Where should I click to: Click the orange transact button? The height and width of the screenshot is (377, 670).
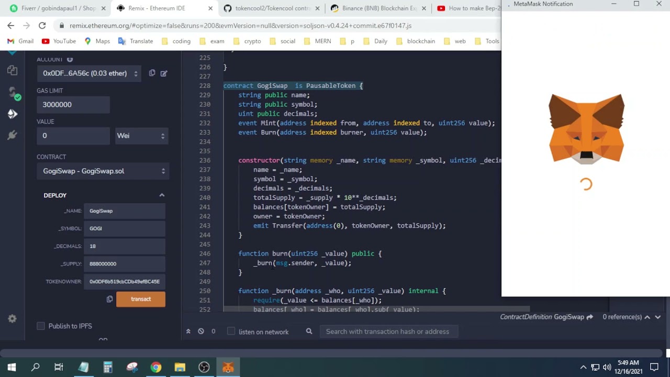coord(141,299)
